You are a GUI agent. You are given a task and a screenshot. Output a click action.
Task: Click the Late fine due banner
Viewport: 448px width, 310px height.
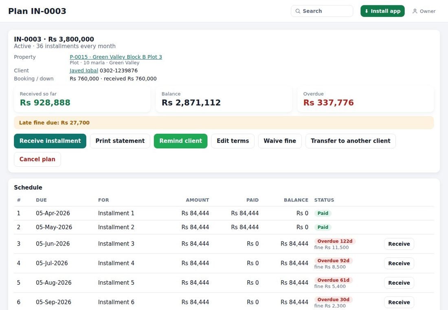(x=224, y=122)
